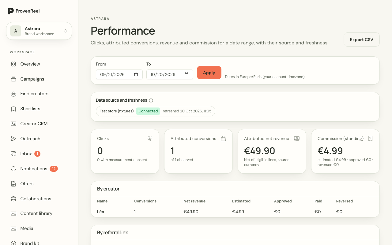
Task: Click the info icon beside Data source and freshness
Action: (x=151, y=100)
